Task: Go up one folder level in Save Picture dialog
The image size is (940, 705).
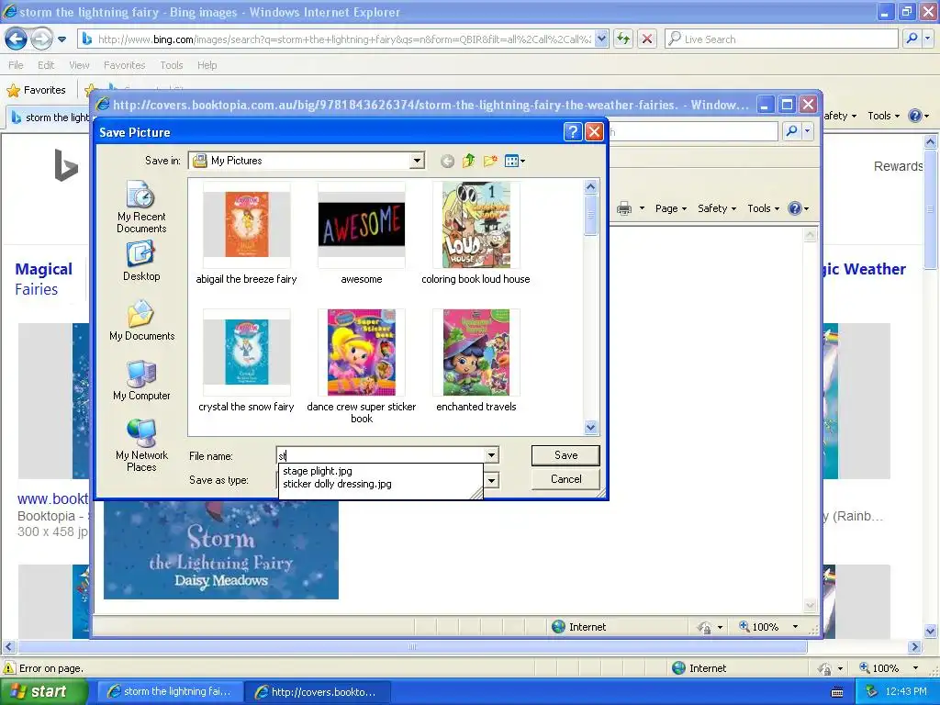Action: 469,161
